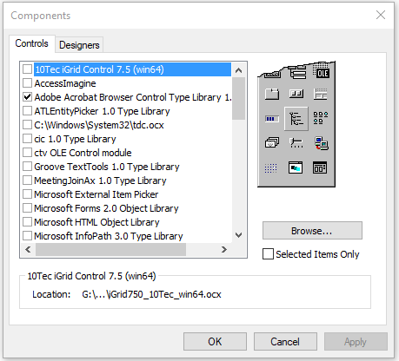Open the Controls tab
Image resolution: width=399 pixels, height=361 pixels.
pyautogui.click(x=31, y=43)
